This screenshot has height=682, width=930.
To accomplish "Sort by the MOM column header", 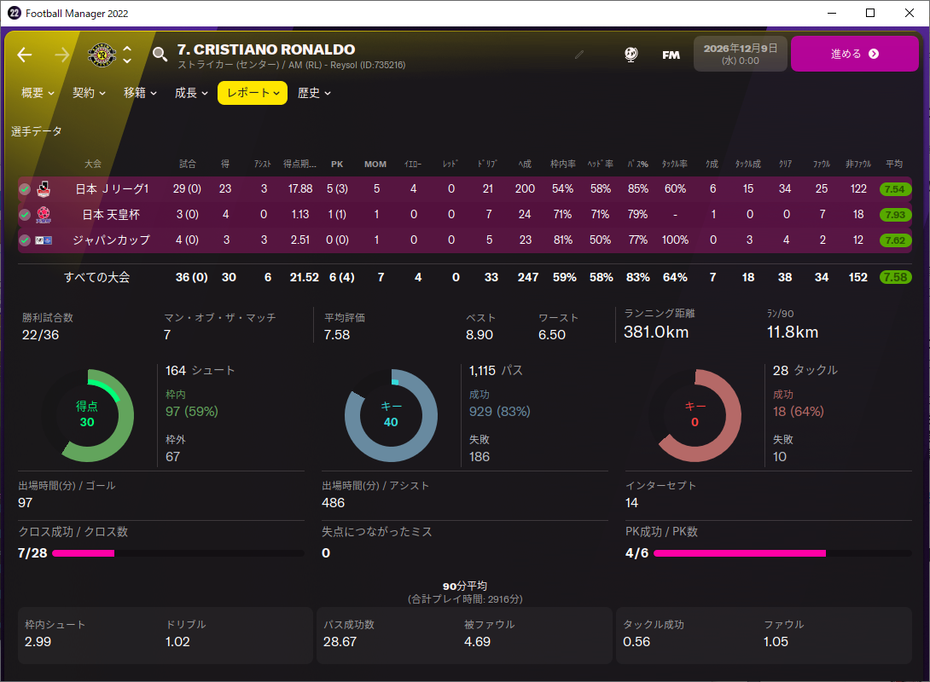I will pyautogui.click(x=375, y=165).
